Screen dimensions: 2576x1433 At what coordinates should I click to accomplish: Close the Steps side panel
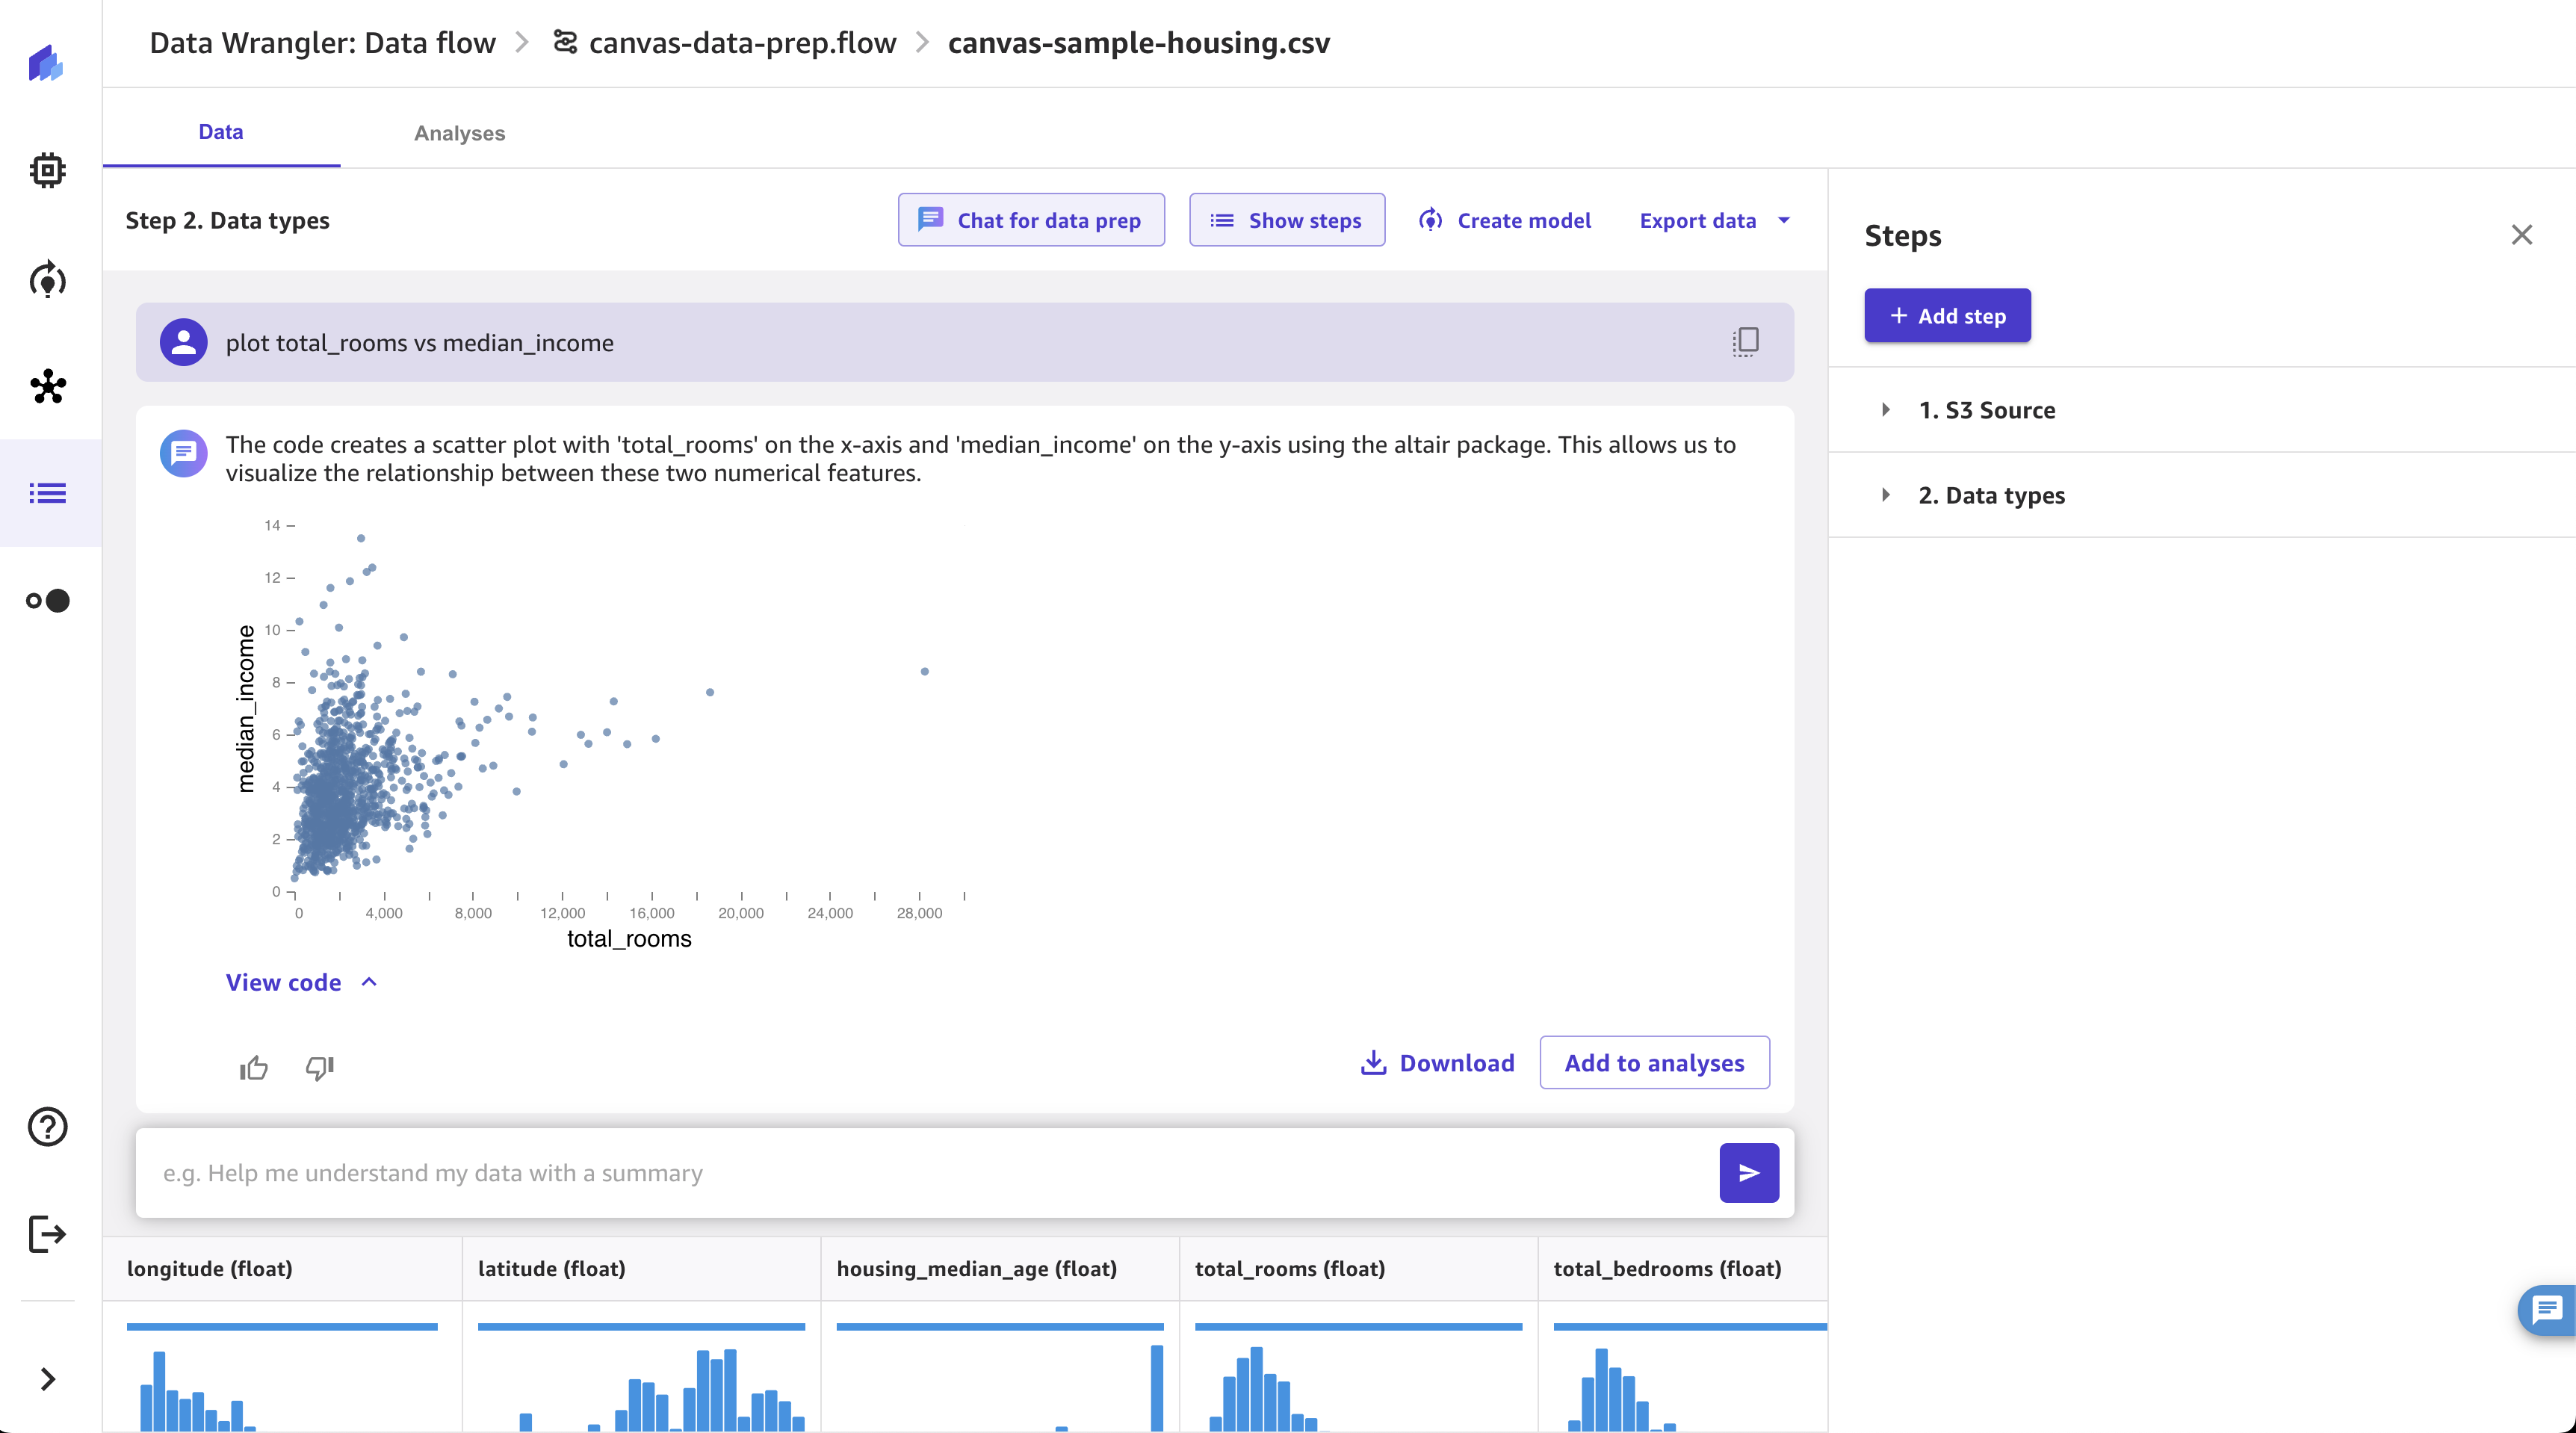point(2523,235)
